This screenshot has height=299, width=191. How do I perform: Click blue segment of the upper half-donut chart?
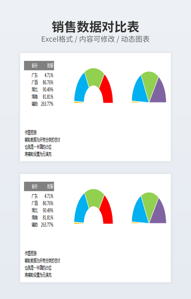(80, 88)
